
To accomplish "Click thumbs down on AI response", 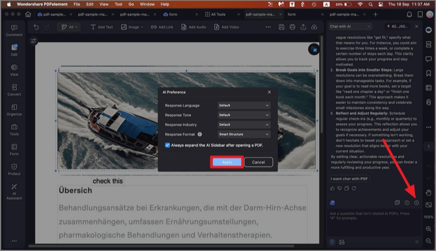I will point(340,188).
